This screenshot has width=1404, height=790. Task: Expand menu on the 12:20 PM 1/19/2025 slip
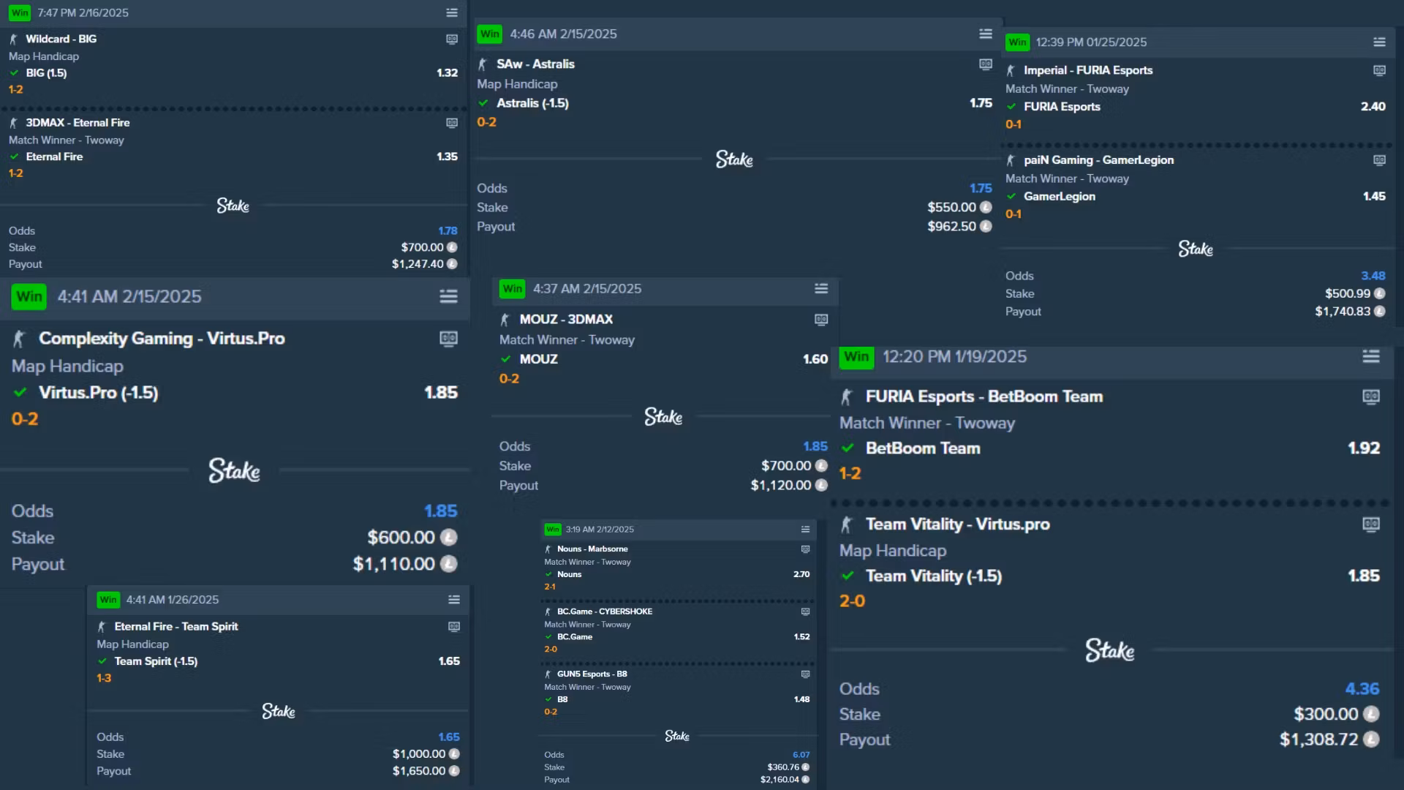[x=1371, y=357]
